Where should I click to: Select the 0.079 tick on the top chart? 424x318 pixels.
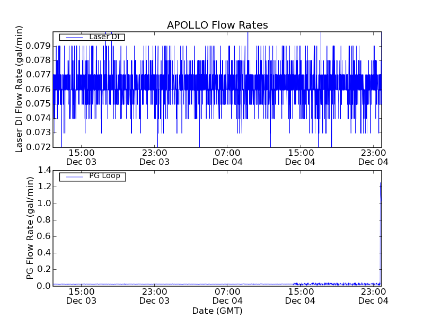(39, 46)
